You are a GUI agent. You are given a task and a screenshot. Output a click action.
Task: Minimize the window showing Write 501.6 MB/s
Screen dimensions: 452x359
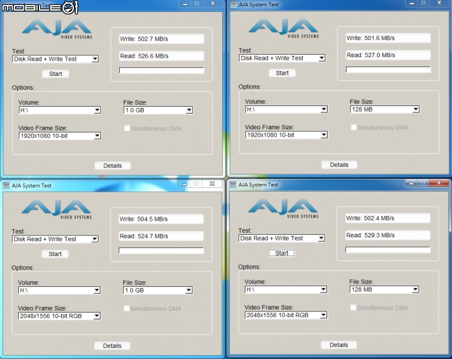click(412, 3)
